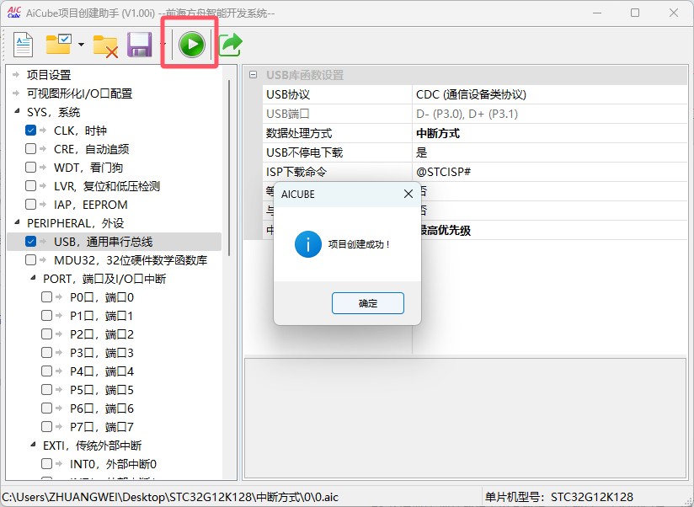Collapse the PORT, 端口及I/O口中断 node
Screen dimensions: 694x507
coord(33,278)
